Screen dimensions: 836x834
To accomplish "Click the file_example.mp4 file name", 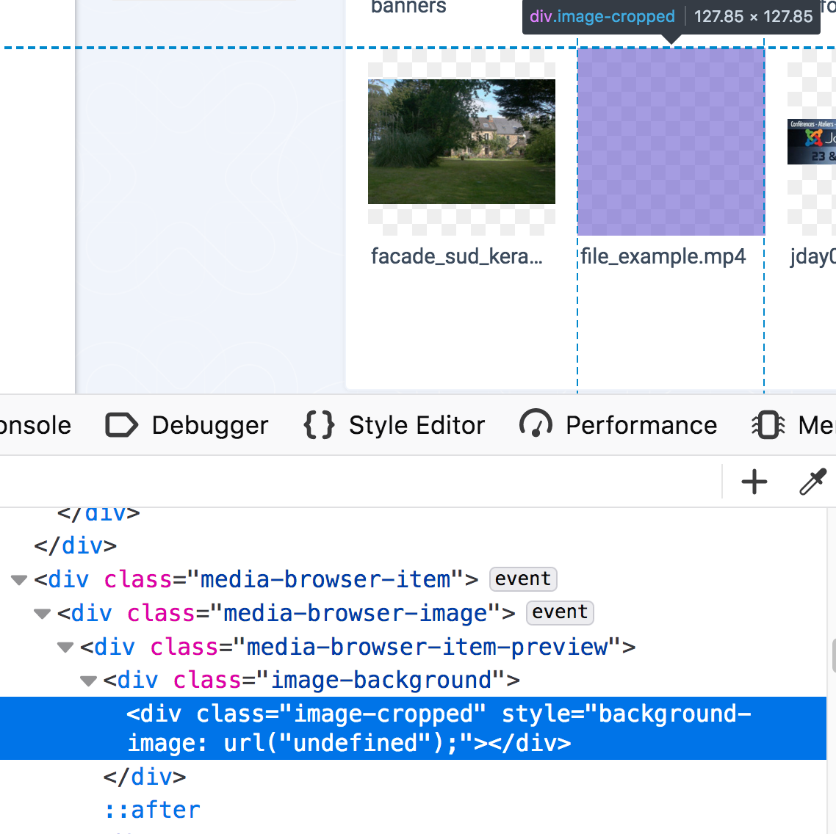I will (x=663, y=256).
